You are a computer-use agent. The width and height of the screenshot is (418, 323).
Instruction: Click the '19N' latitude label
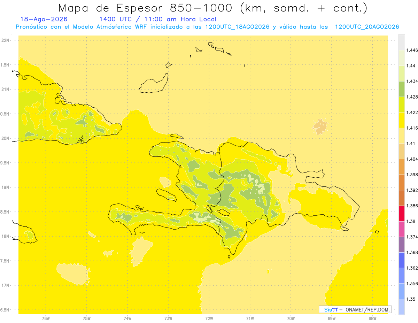6,187
